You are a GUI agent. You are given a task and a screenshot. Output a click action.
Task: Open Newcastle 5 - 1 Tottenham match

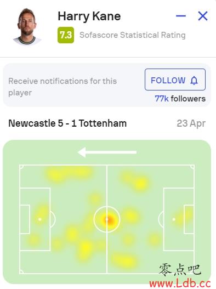[x=67, y=123]
